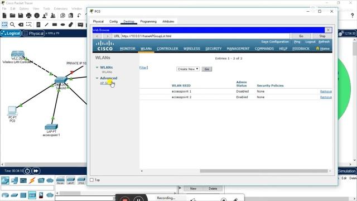Image resolution: width=357 pixels, height=201 pixels.
Task: Click the Paste icon in main toolbar
Action: coord(71,16)
